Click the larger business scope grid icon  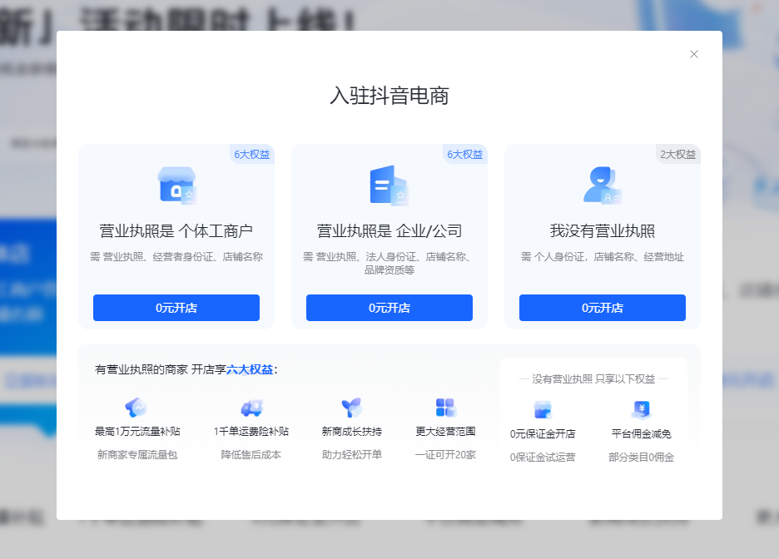point(446,408)
